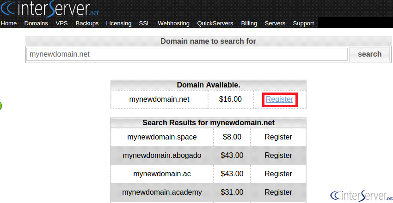Go to the VPS menu
This screenshot has height=203, width=393.
(61, 23)
